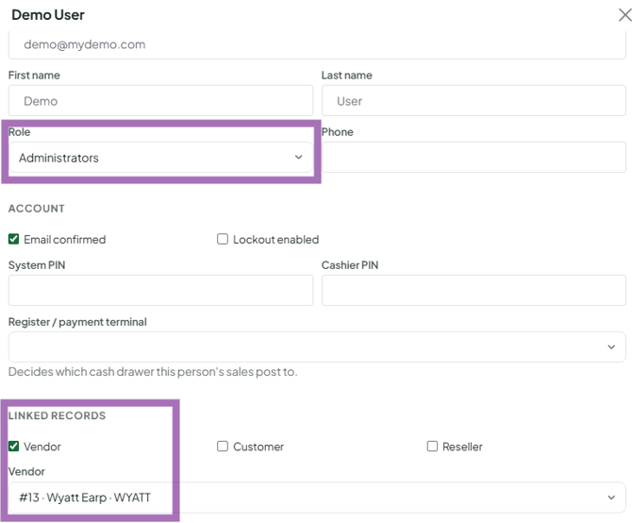The height and width of the screenshot is (523, 632).
Task: Click the Demo User dialog title
Action: [x=48, y=15]
